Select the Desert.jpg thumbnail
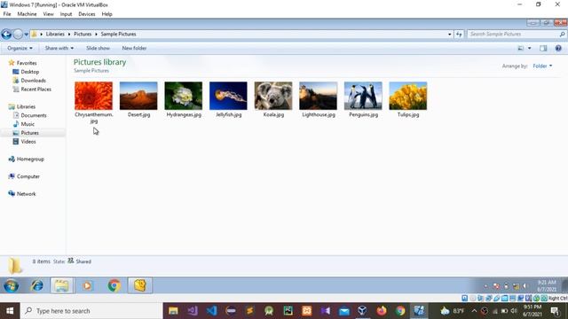This screenshot has width=568, height=319. coord(138,96)
